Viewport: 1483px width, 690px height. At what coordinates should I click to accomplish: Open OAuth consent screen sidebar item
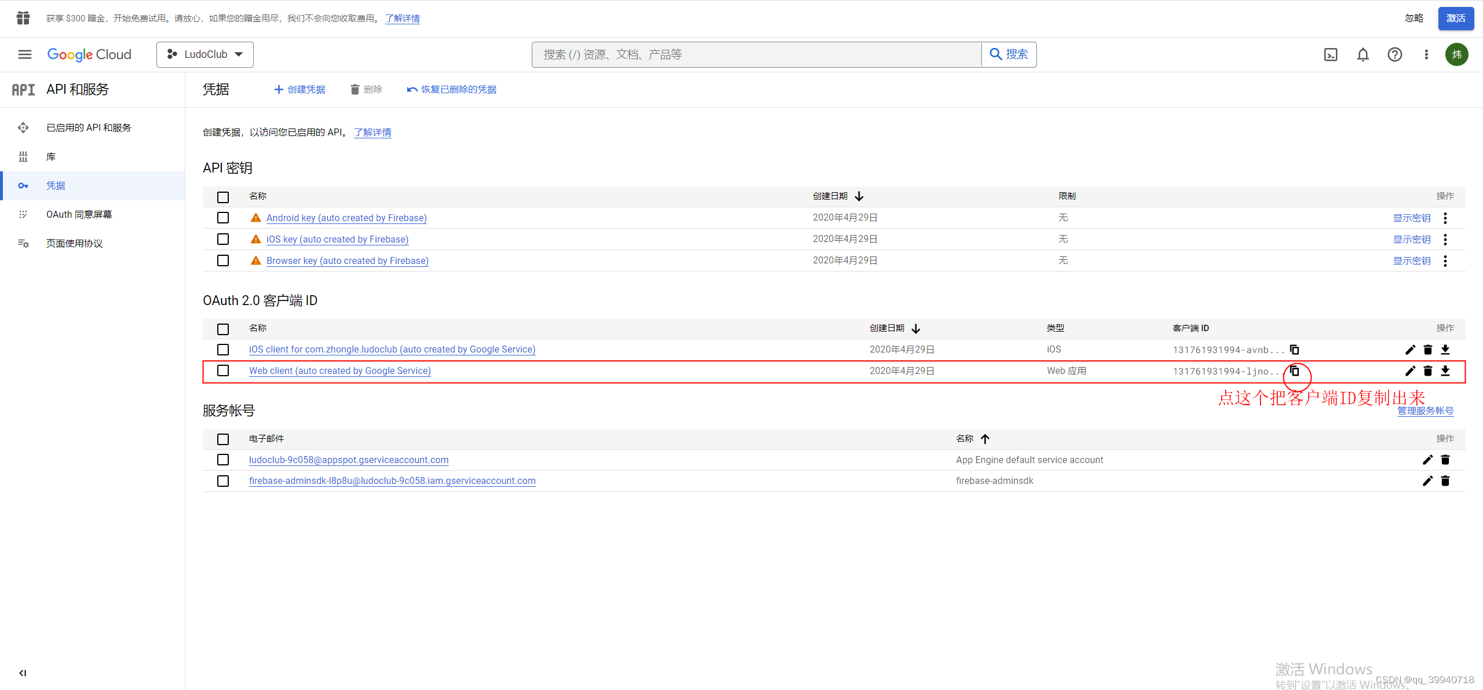[93, 215]
